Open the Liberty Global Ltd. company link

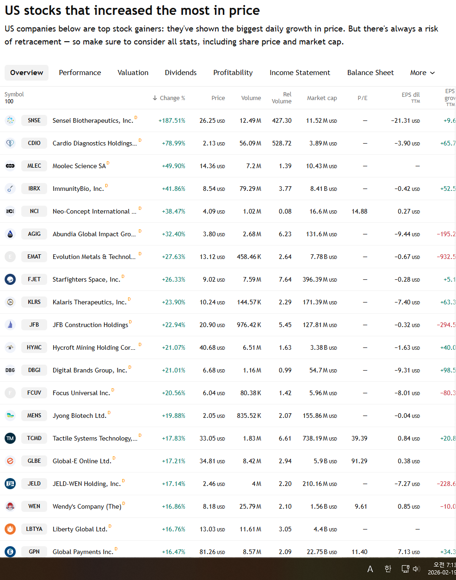[x=80, y=529]
